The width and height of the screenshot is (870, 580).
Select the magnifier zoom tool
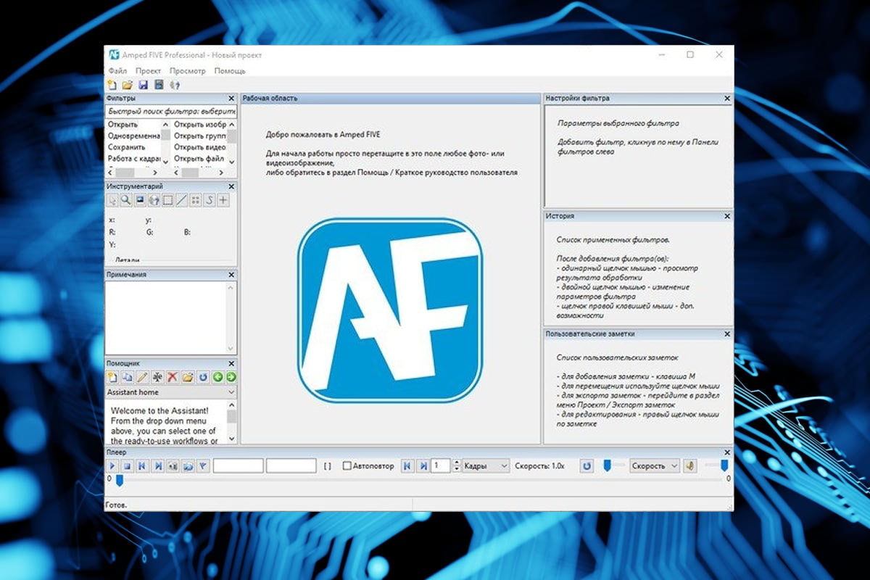[126, 199]
